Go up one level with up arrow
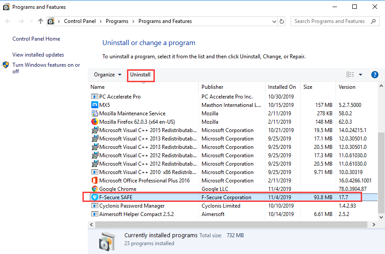The image size is (385, 254). (41, 21)
